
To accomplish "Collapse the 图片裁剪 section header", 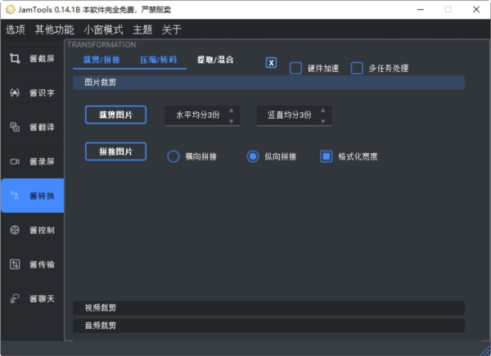I will click(x=268, y=83).
